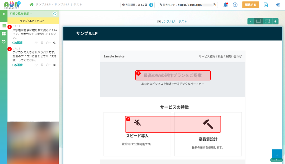Click 最短3日で公開可能です text
Viewport: 285px width, 164px height.
(x=137, y=144)
